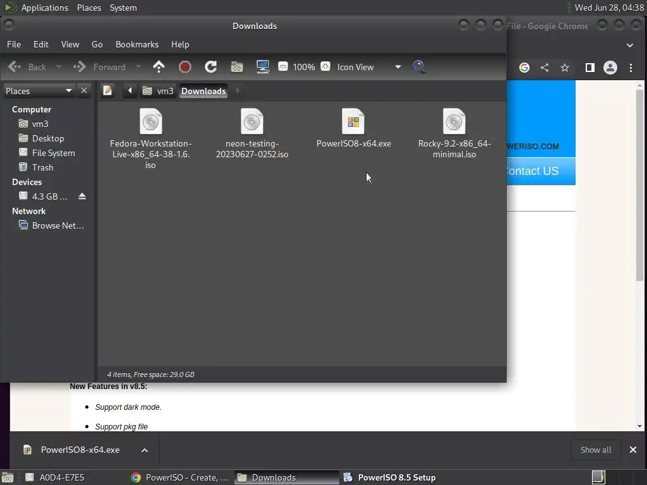Select the Fedora-Workstation-Live iso file icon
The image size is (647, 485).
point(150,121)
